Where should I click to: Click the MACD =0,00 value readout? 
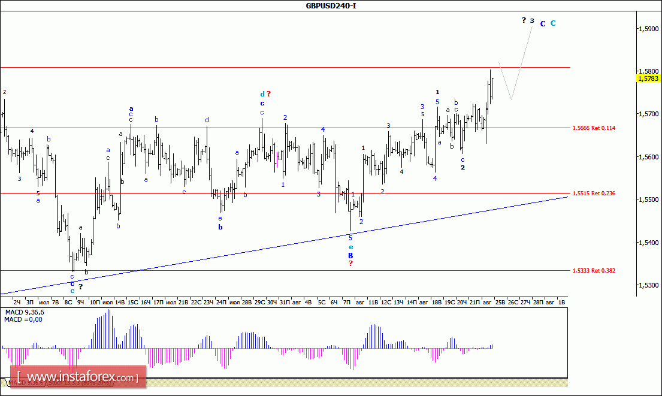[22, 320]
